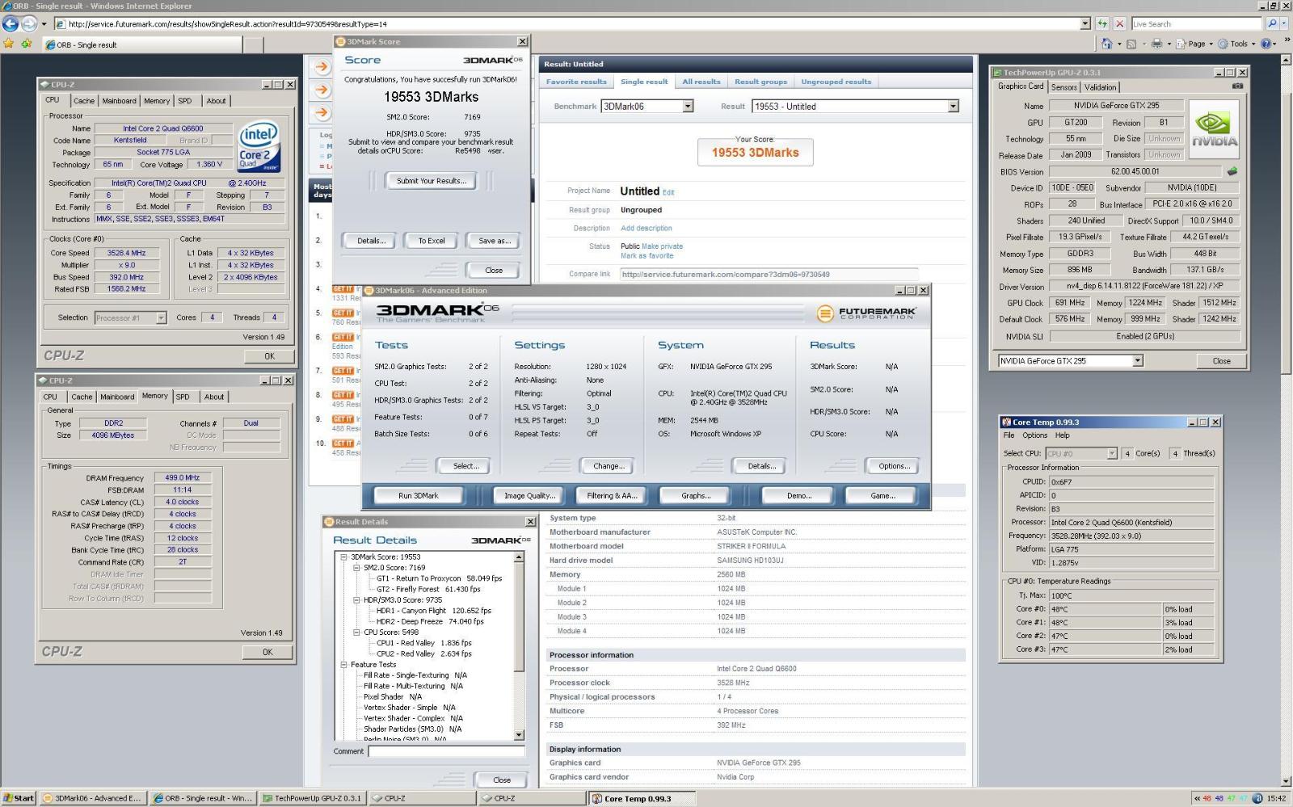
Task: Open the Mainboard tab in the upper CPU-Z window
Action: (119, 101)
